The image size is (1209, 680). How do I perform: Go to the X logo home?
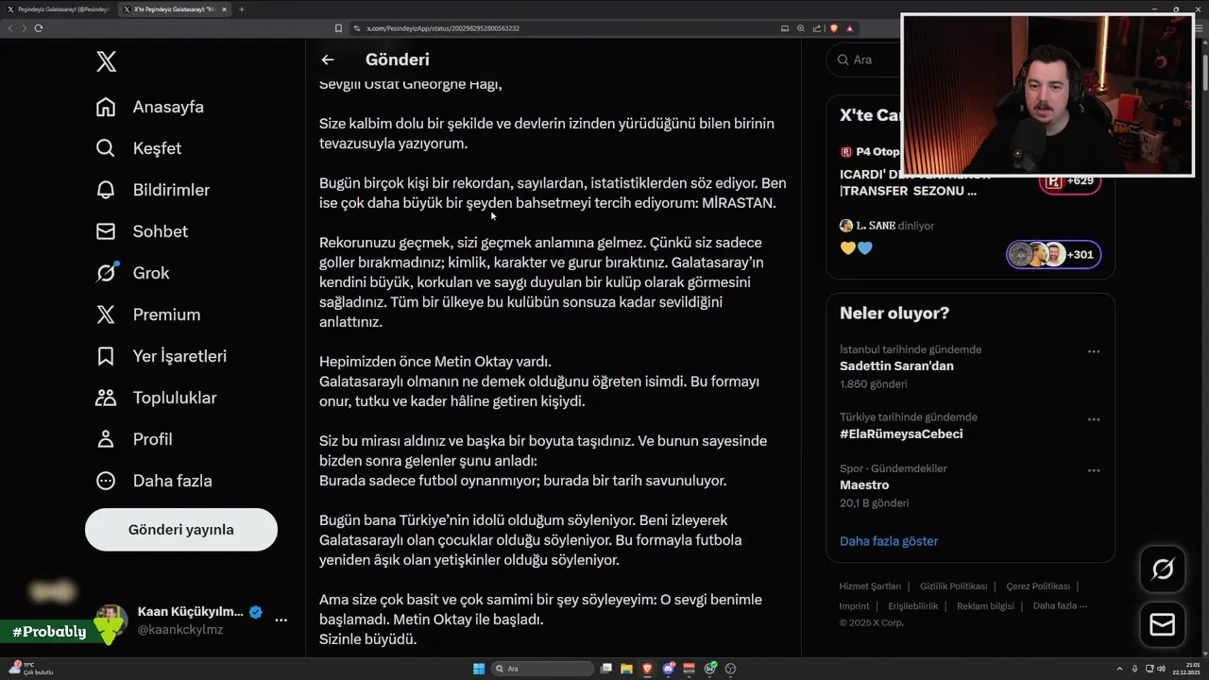pos(107,62)
